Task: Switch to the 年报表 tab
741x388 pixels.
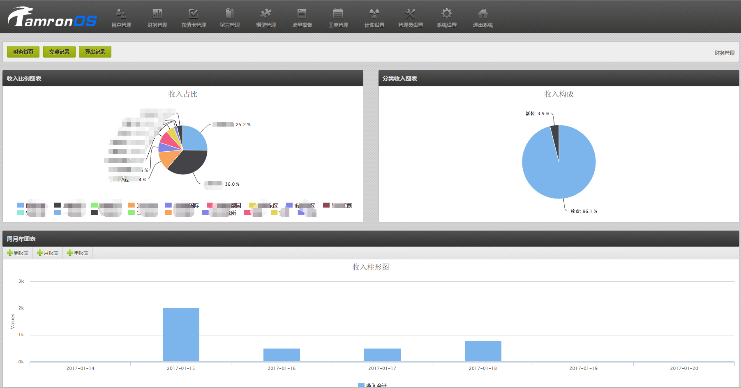Action: 78,253
